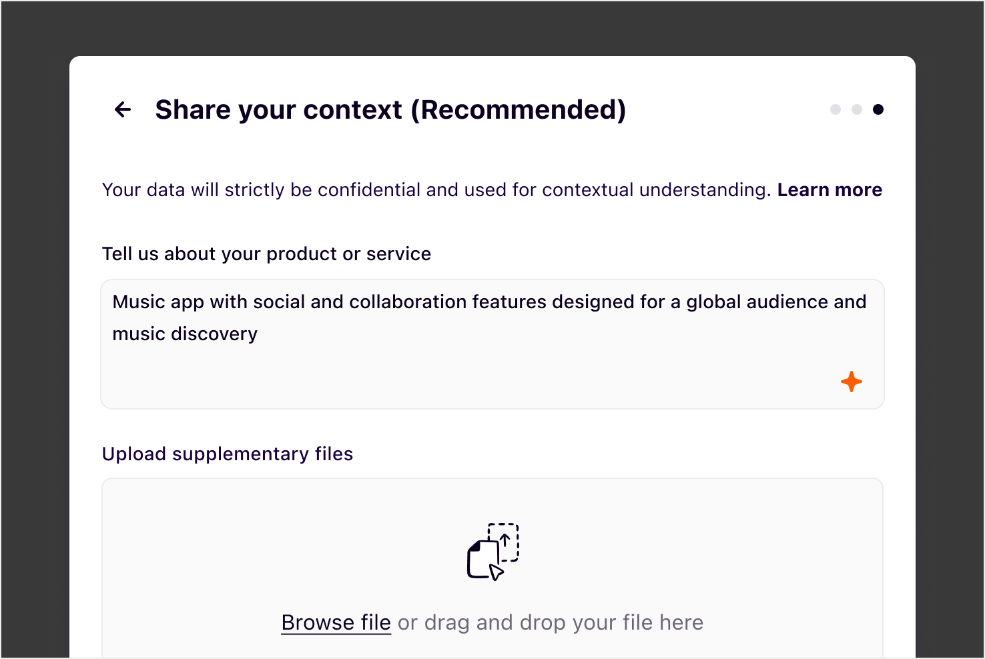This screenshot has height=659, width=985.
Task: Click the 'Share your context (Recommended)' heading
Action: click(x=390, y=110)
